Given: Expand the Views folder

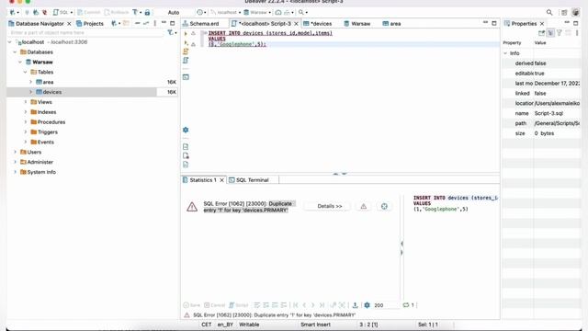Looking at the screenshot, I should 26,102.
